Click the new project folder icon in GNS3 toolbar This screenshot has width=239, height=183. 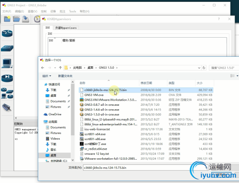[7, 19]
